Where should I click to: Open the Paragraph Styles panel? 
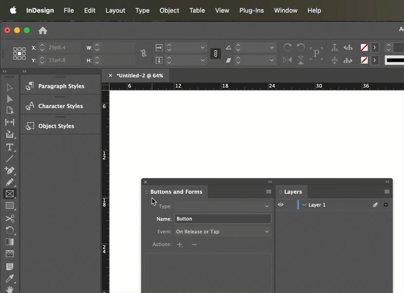click(61, 86)
